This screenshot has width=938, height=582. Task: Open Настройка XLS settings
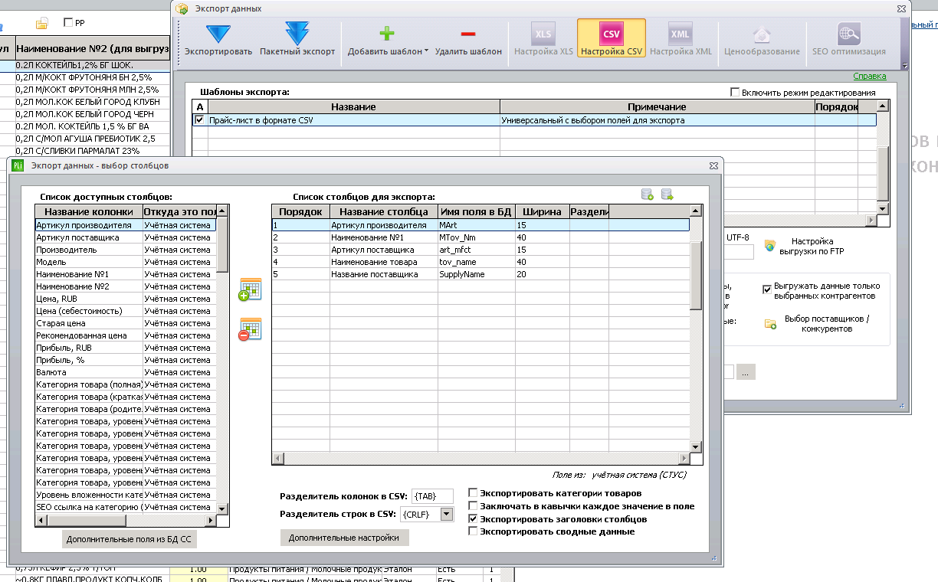[x=543, y=40]
